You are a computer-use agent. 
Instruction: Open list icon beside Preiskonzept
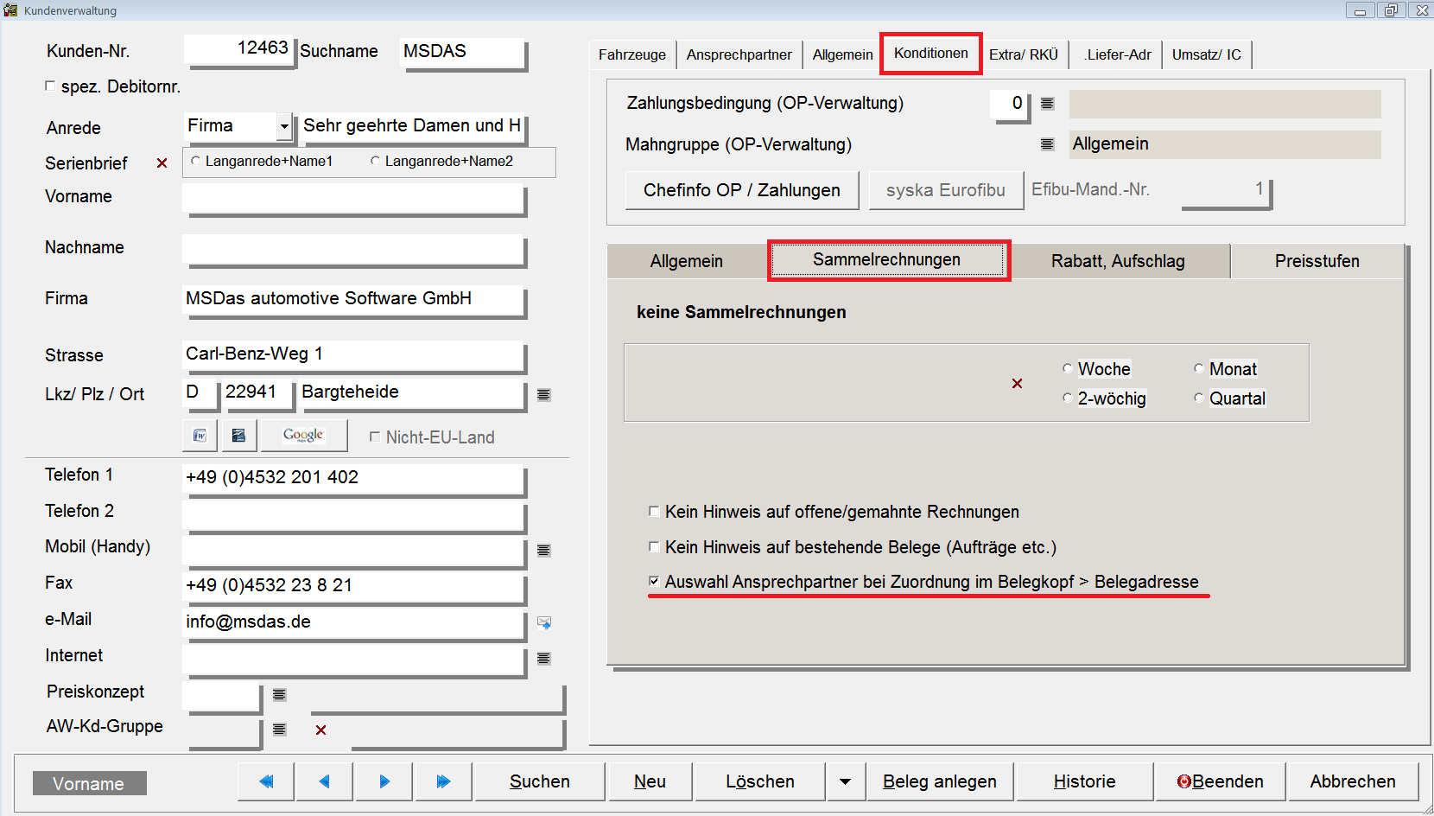(279, 694)
